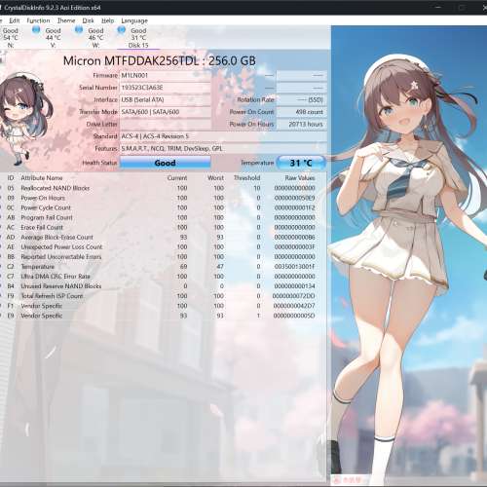The width and height of the screenshot is (487, 487).
Task: Open the Edit menu
Action: click(x=15, y=20)
